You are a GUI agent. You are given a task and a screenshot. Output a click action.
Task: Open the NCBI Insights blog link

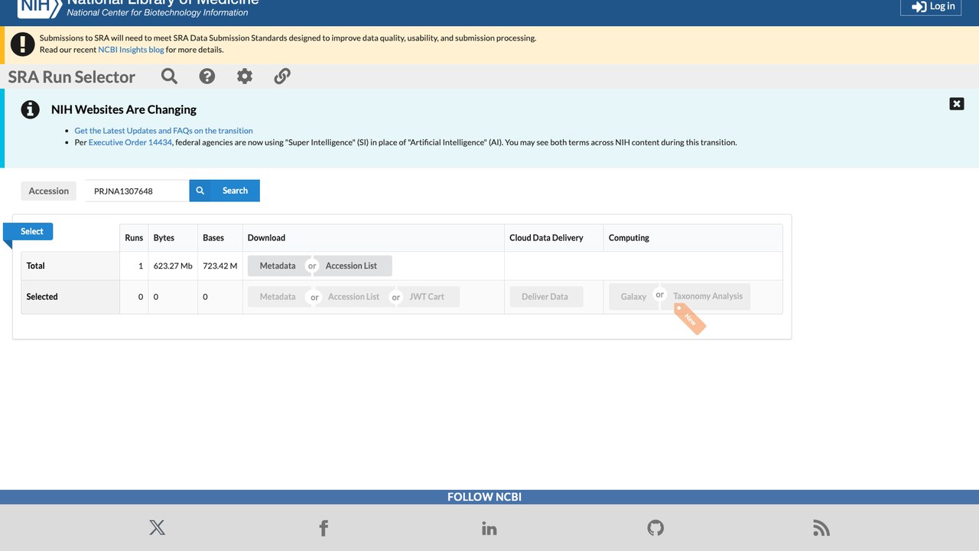point(131,50)
